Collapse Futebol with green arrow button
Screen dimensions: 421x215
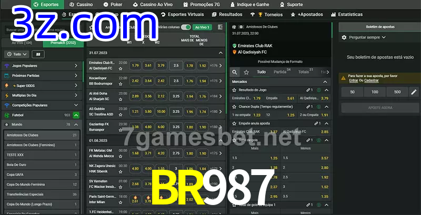click(x=76, y=115)
